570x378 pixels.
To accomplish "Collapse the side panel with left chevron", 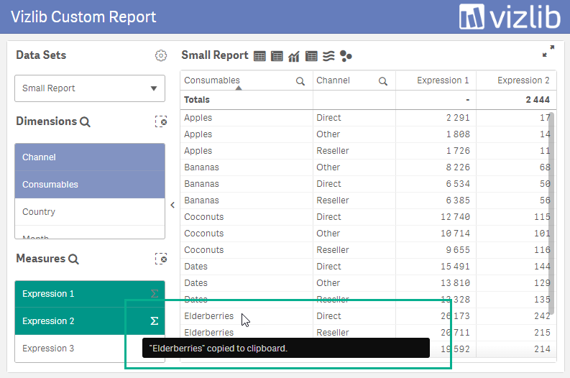I will tap(173, 205).
